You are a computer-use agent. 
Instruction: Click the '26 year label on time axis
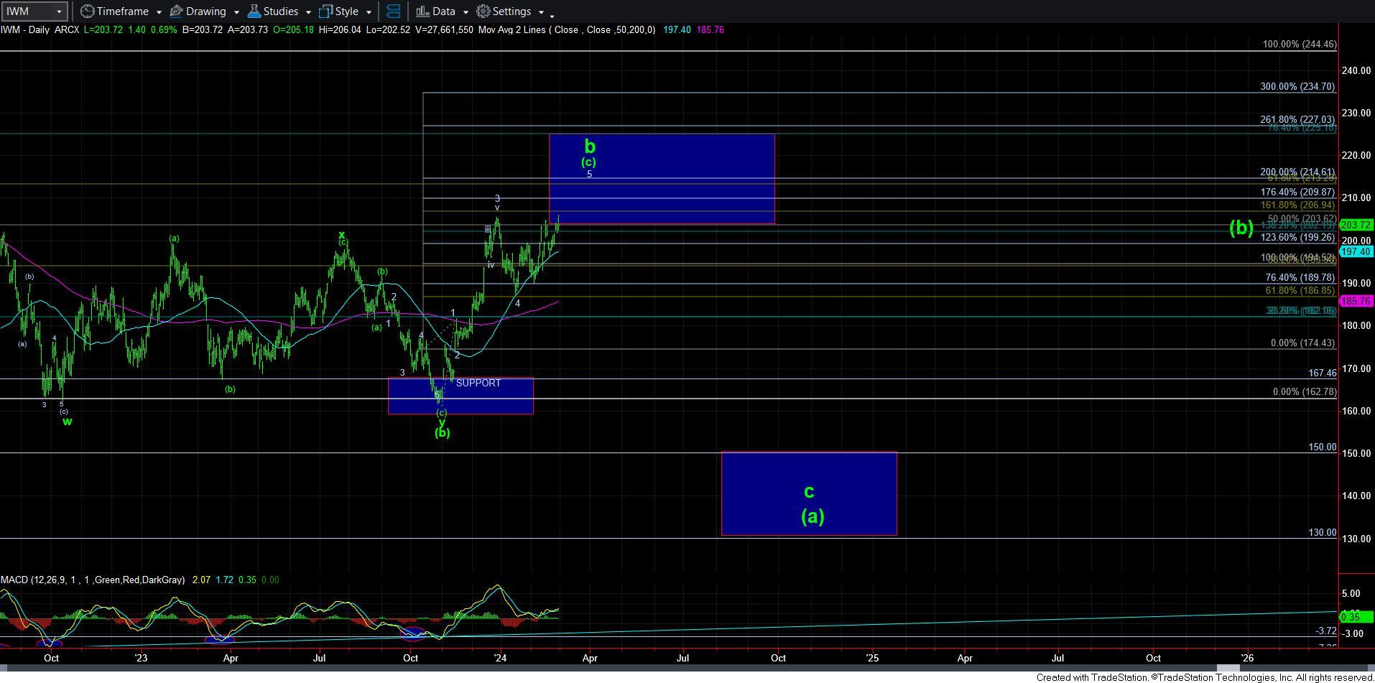[1248, 658]
